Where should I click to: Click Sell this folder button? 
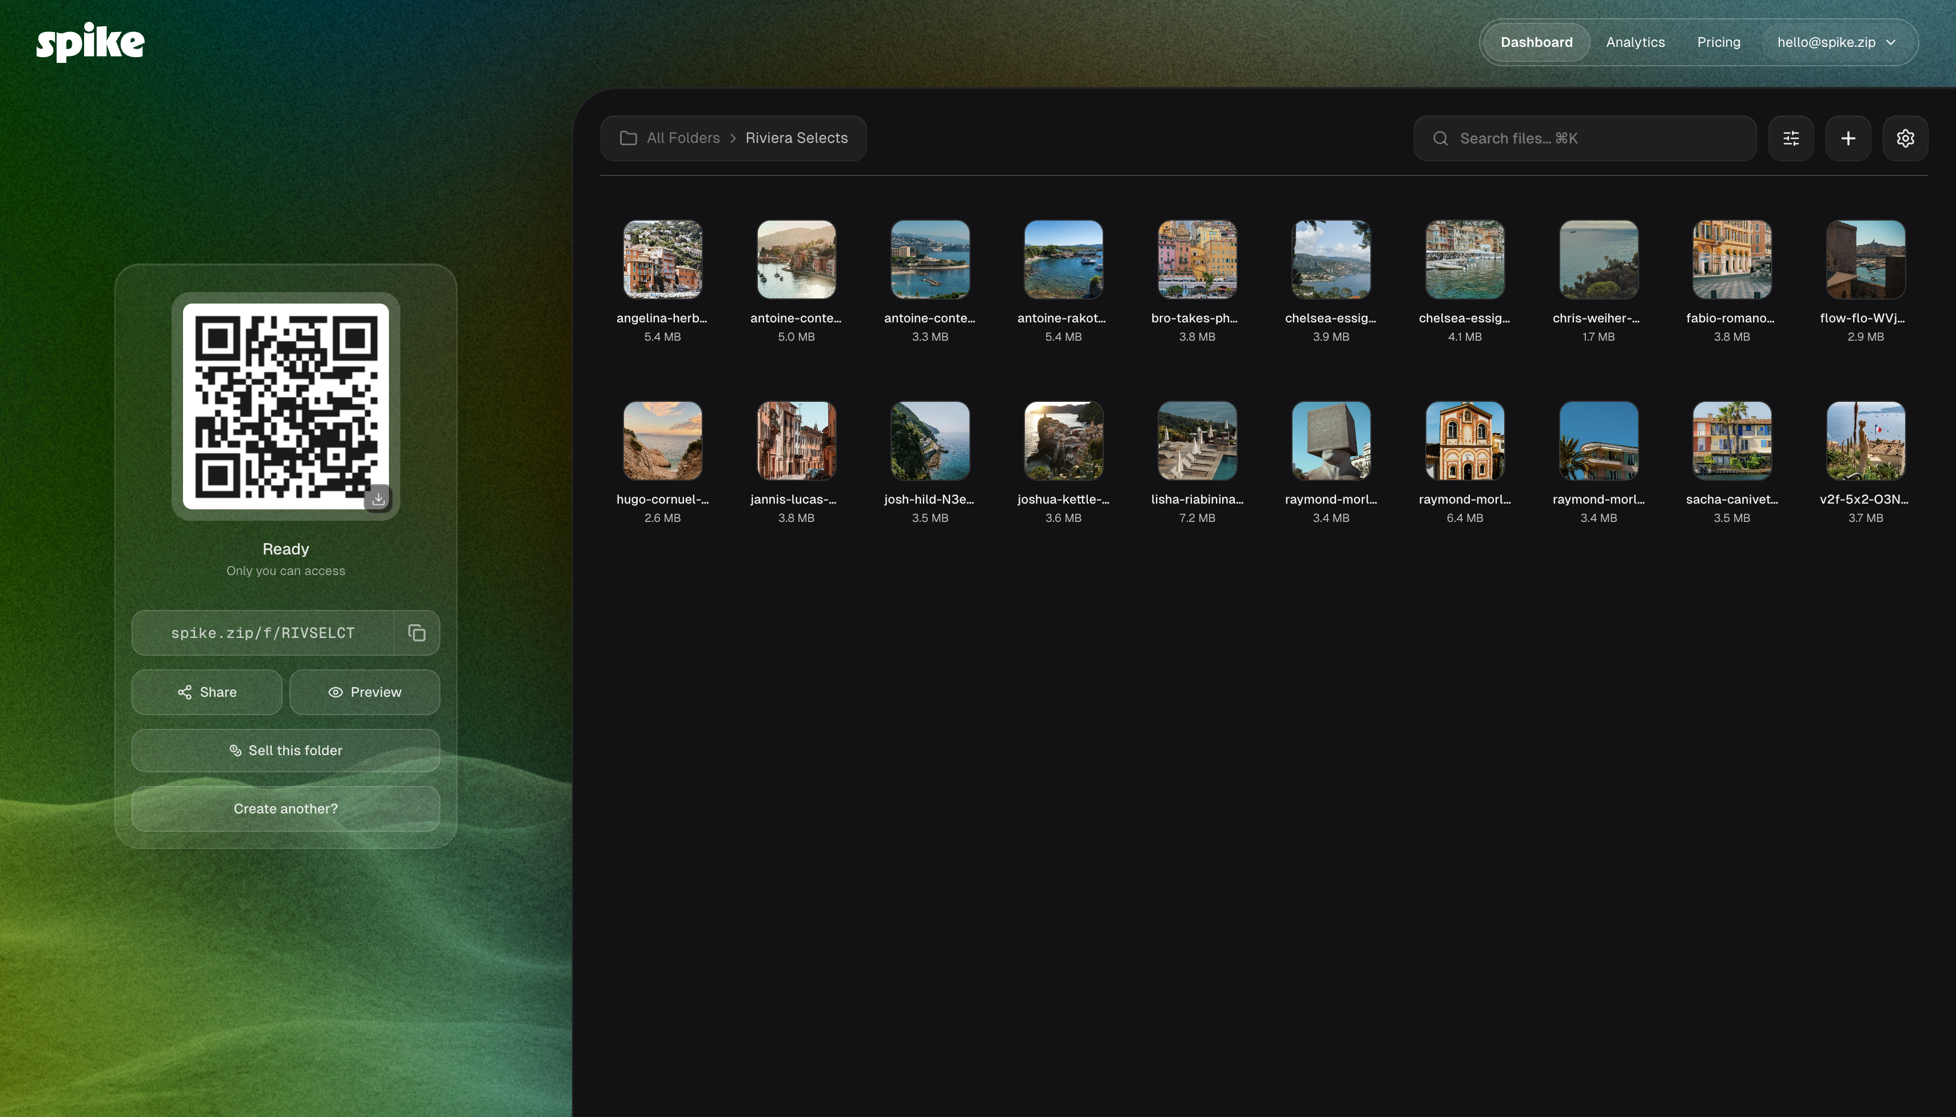pyautogui.click(x=285, y=751)
